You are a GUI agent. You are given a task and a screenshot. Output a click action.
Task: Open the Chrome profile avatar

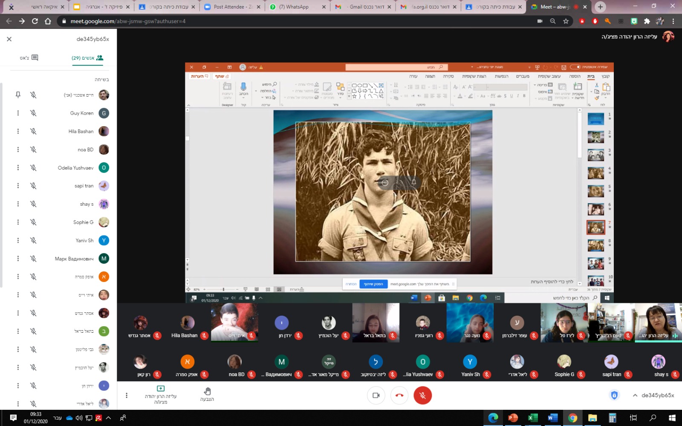(660, 21)
